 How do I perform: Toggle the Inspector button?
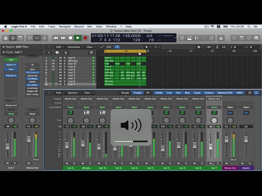pyautogui.click(x=13, y=38)
